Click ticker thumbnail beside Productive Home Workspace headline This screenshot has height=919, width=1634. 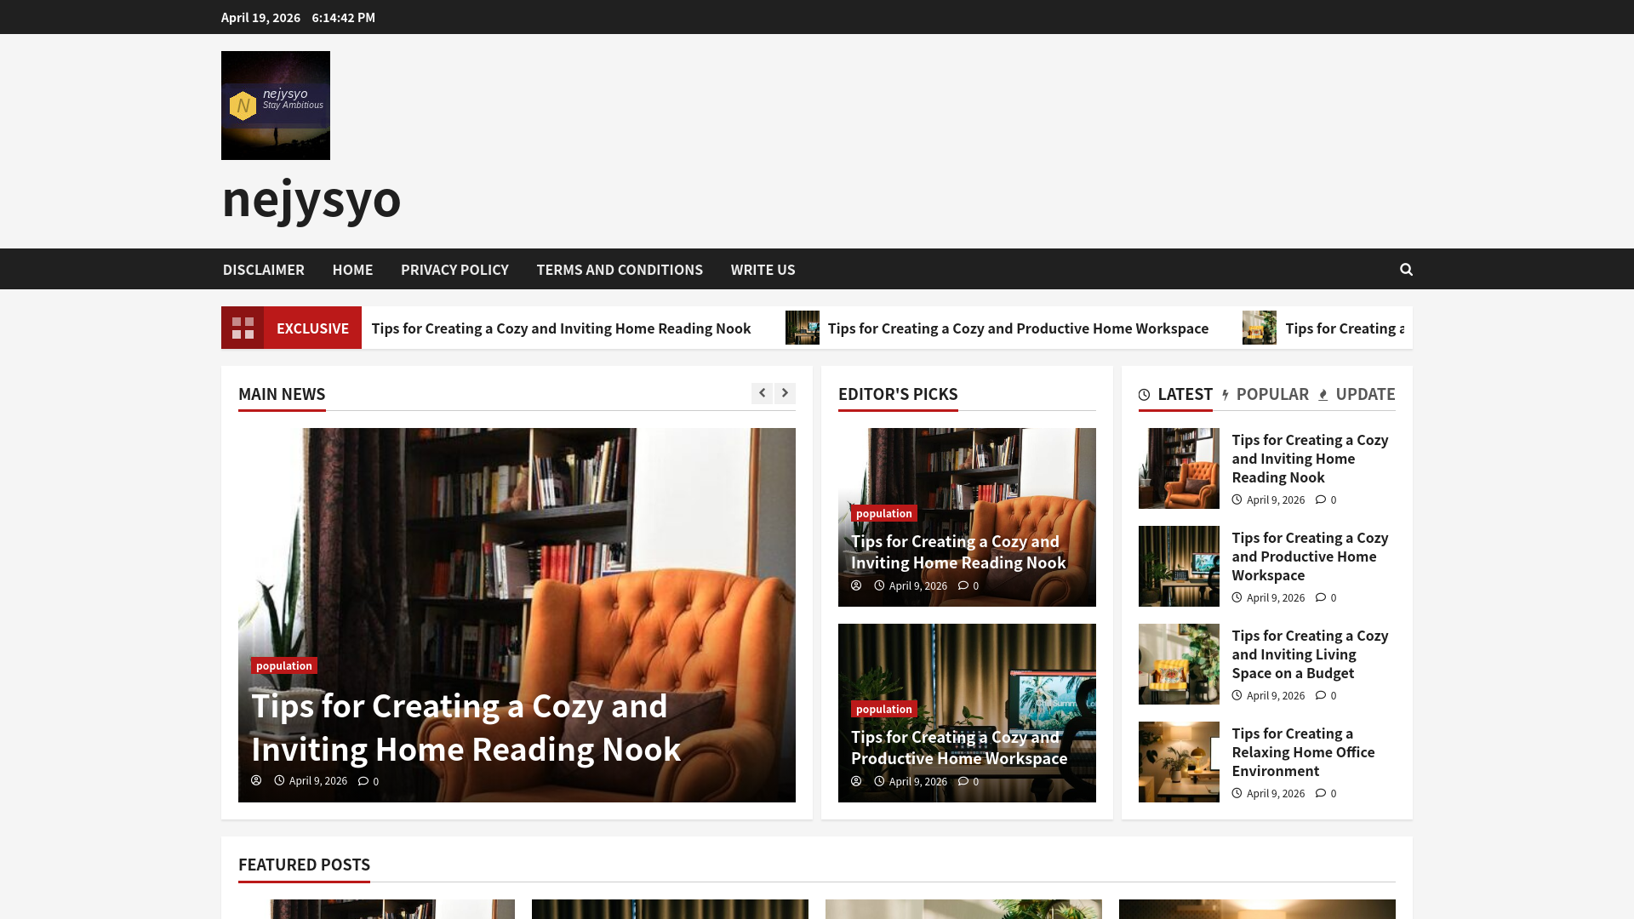click(x=803, y=328)
